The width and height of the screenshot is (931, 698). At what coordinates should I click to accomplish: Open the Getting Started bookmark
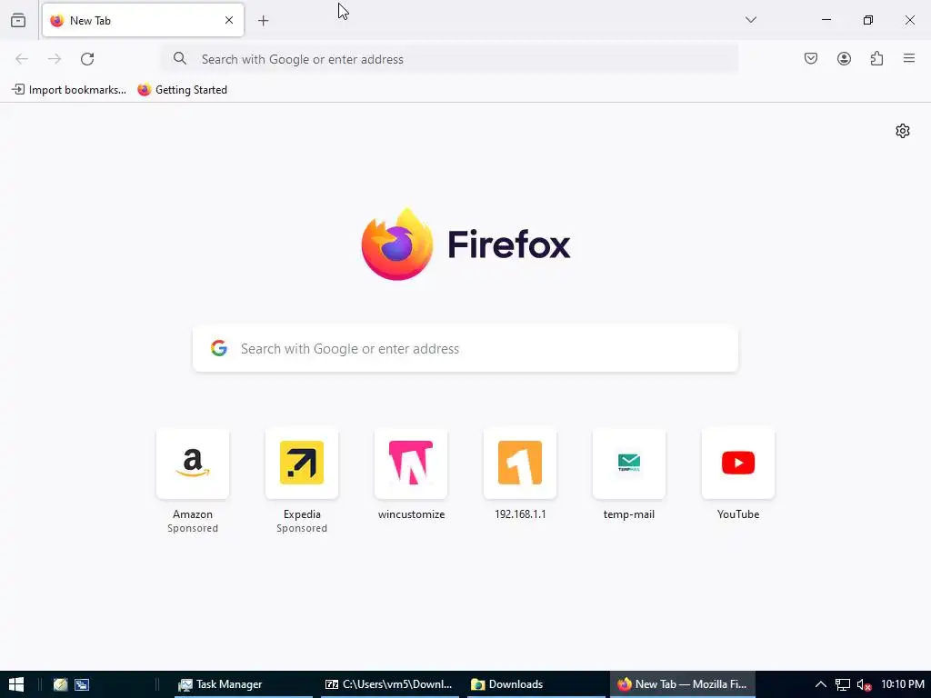coord(182,90)
